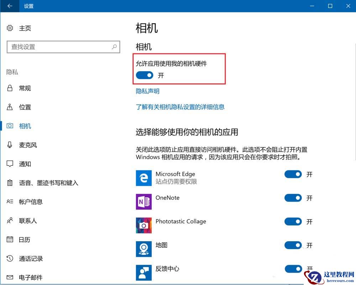Viewport: 356px width, 285px height.
Task: Disable camera access for OneNote
Action: click(293, 198)
